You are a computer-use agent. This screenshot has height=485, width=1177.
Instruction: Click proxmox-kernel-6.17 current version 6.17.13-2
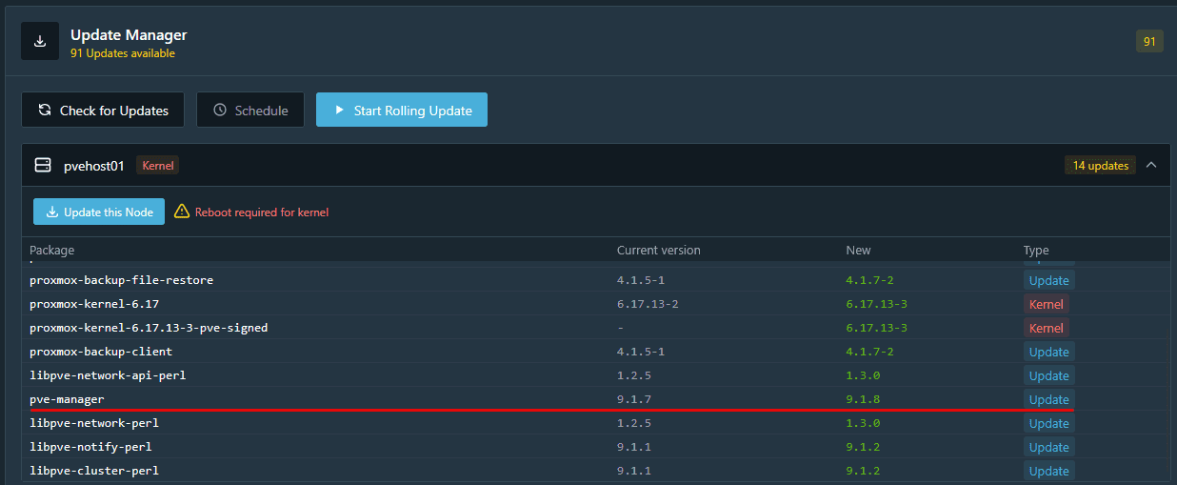[648, 304]
